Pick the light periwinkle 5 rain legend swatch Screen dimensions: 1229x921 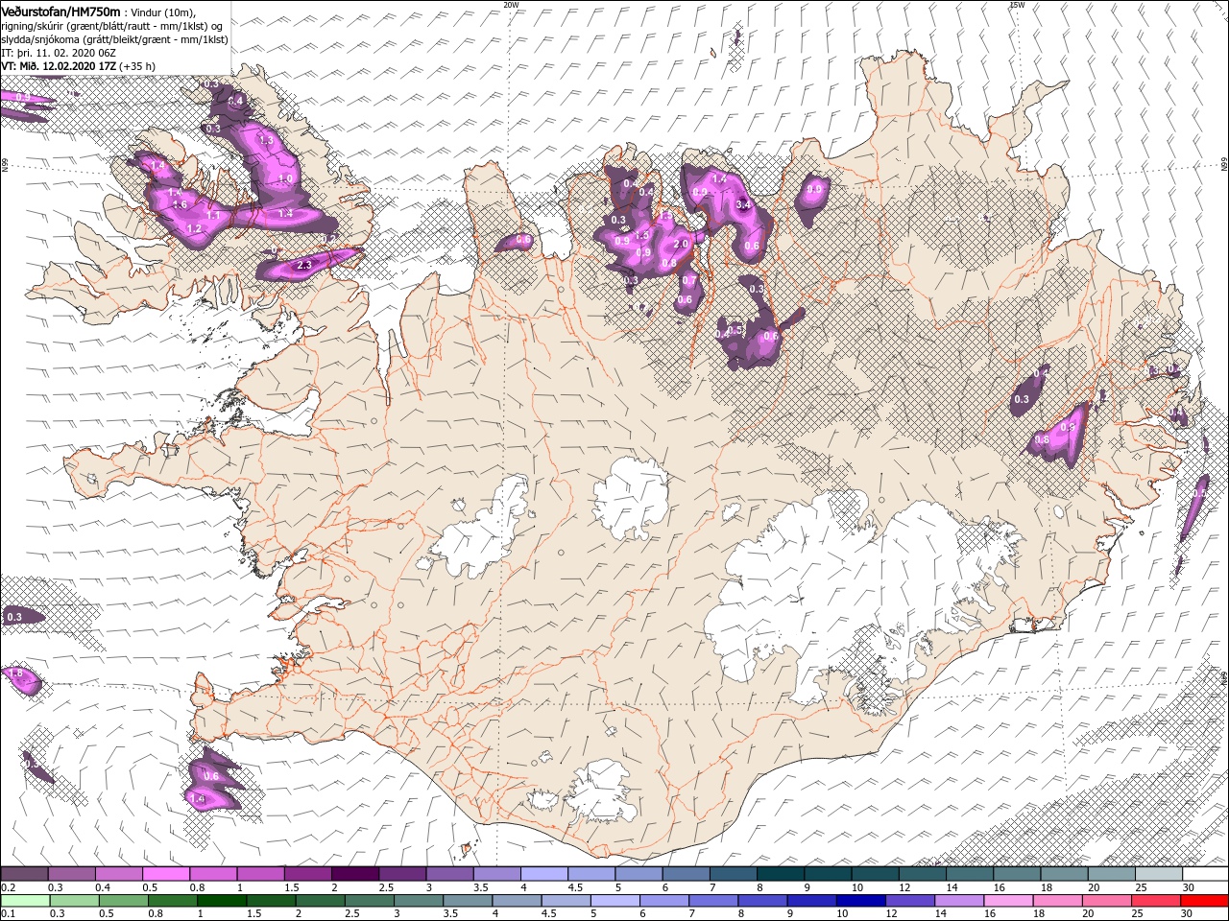coord(614,901)
